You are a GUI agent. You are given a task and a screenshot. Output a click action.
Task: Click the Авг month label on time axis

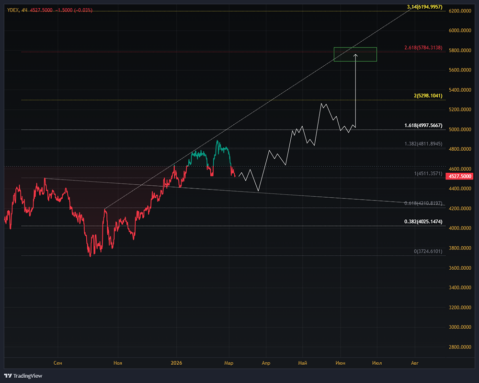coord(414,363)
